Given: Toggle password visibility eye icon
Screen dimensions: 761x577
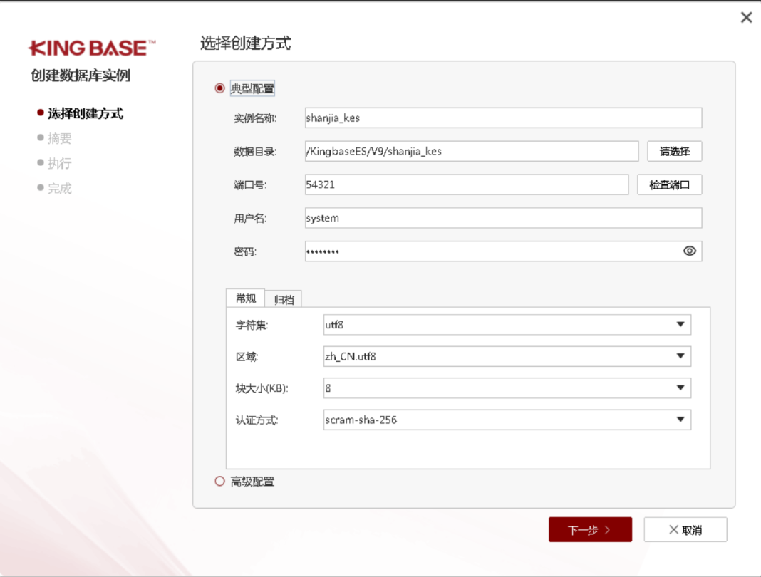Looking at the screenshot, I should pos(689,251).
